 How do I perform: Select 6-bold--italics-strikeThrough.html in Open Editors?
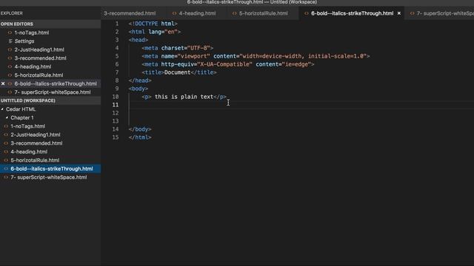(56, 83)
